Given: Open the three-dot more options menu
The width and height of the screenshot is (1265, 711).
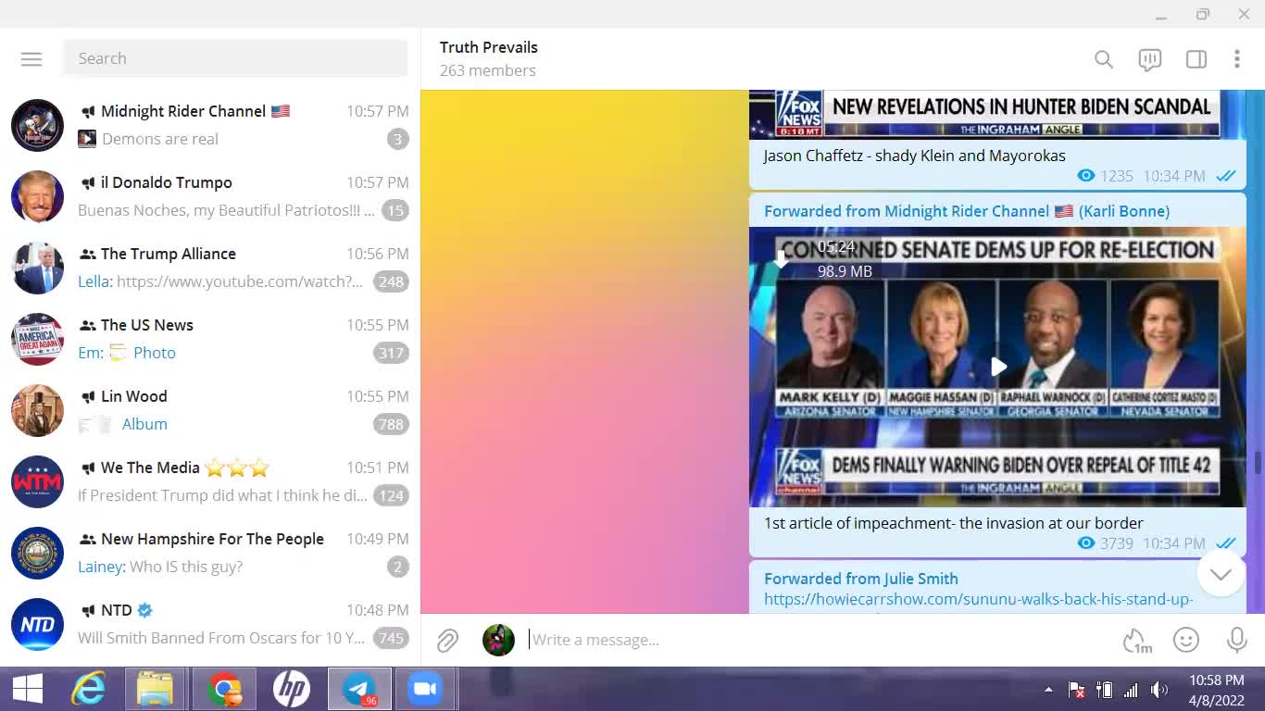Looking at the screenshot, I should [1237, 59].
